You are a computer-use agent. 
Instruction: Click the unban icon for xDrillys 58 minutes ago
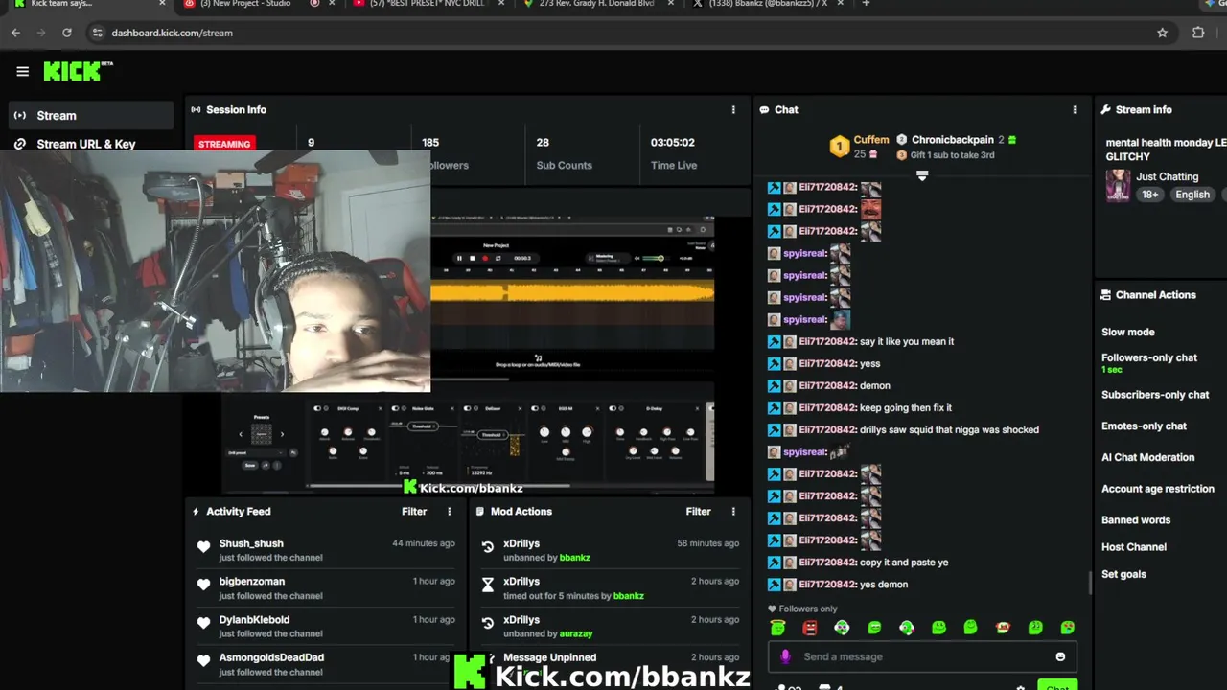[487, 547]
